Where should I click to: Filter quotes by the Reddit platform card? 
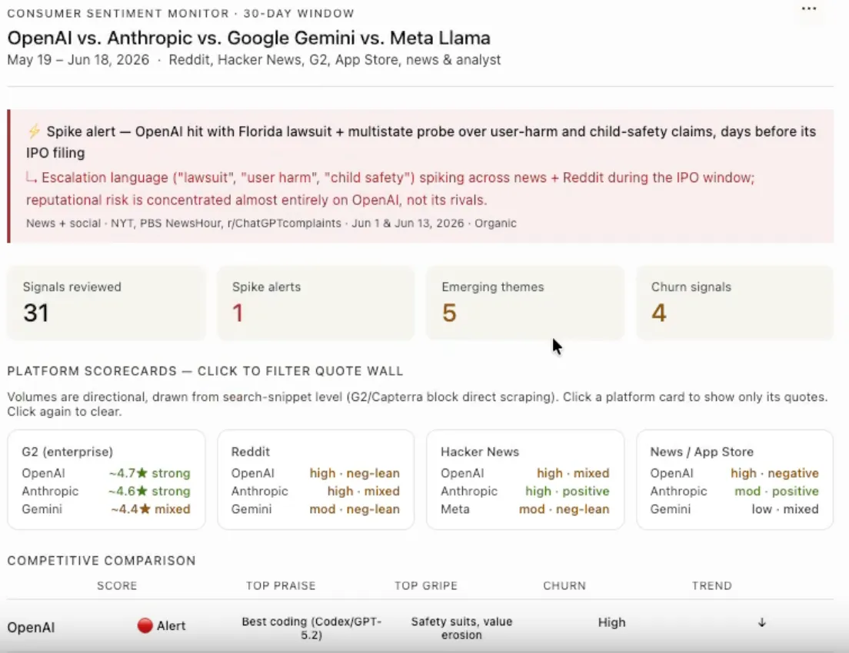(x=315, y=479)
